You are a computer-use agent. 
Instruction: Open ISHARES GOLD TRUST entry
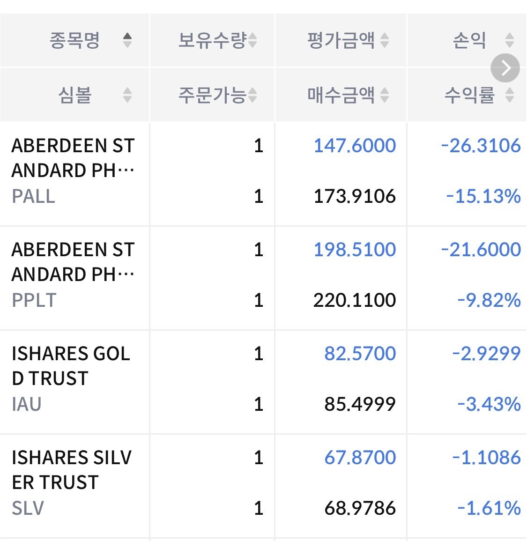click(x=71, y=366)
